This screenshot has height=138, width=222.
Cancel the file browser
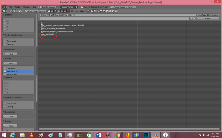click(208, 19)
